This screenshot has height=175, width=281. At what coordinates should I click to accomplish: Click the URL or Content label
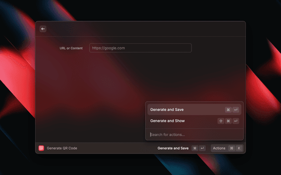pyautogui.click(x=71, y=48)
